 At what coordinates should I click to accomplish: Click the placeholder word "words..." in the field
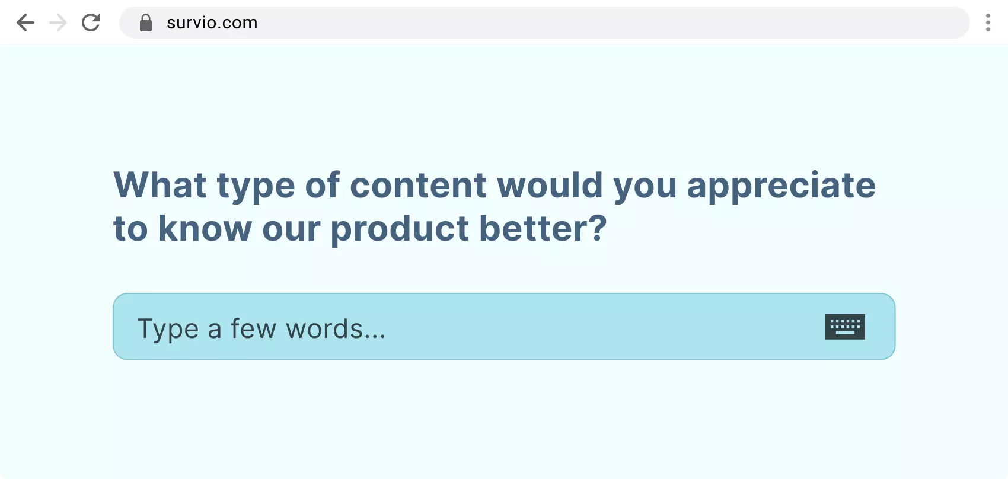coord(336,329)
